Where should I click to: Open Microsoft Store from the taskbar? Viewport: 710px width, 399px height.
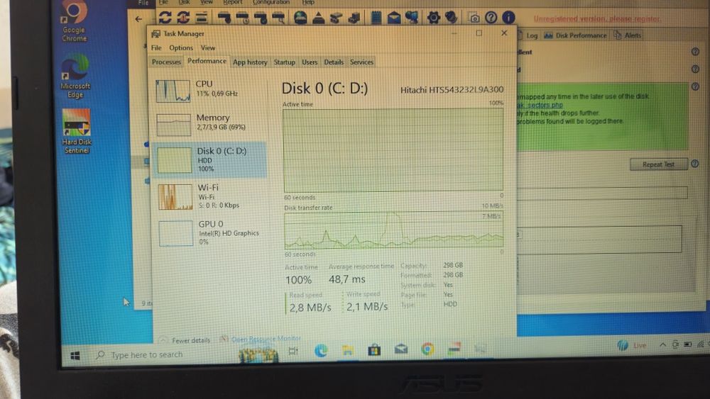[x=374, y=350]
